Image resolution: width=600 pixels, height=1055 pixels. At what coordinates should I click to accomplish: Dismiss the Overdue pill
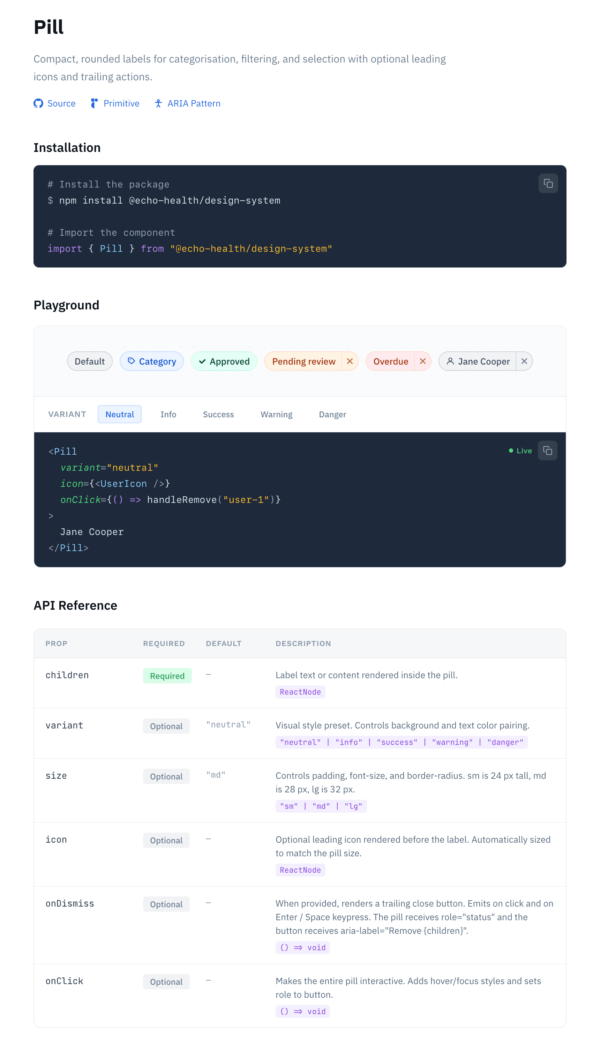[423, 361]
